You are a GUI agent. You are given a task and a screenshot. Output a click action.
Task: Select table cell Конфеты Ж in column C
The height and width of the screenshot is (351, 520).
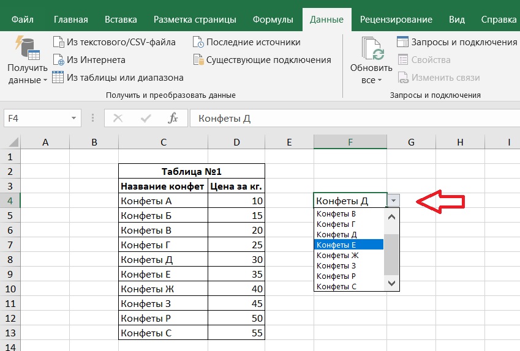[163, 289]
